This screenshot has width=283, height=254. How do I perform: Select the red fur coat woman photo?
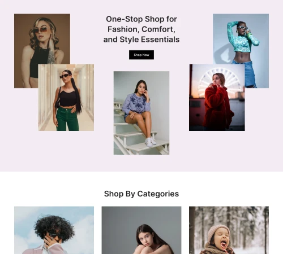[x=217, y=98]
